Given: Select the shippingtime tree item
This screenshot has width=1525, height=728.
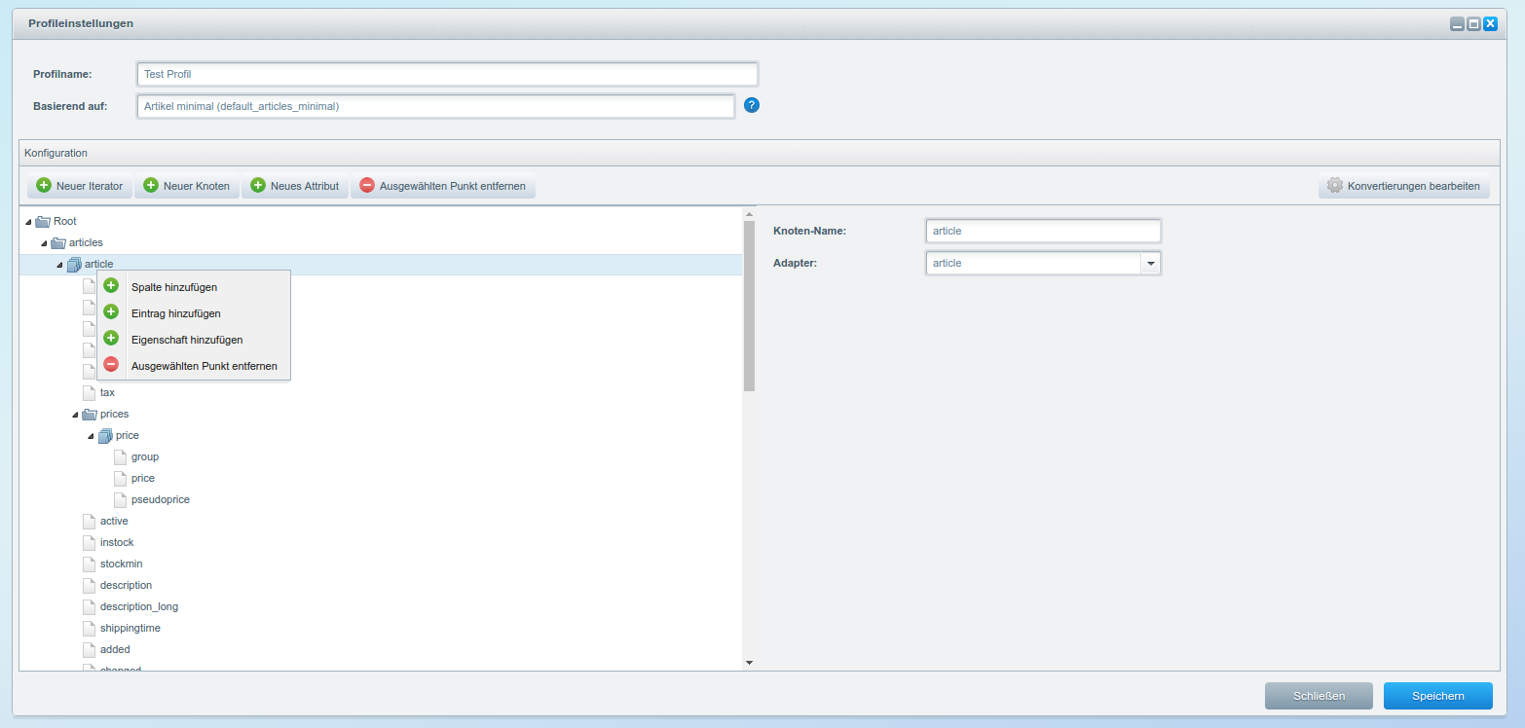Looking at the screenshot, I should click(130, 628).
